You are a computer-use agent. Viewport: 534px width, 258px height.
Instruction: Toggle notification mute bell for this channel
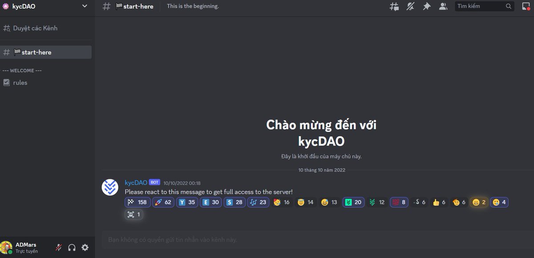coord(410,6)
